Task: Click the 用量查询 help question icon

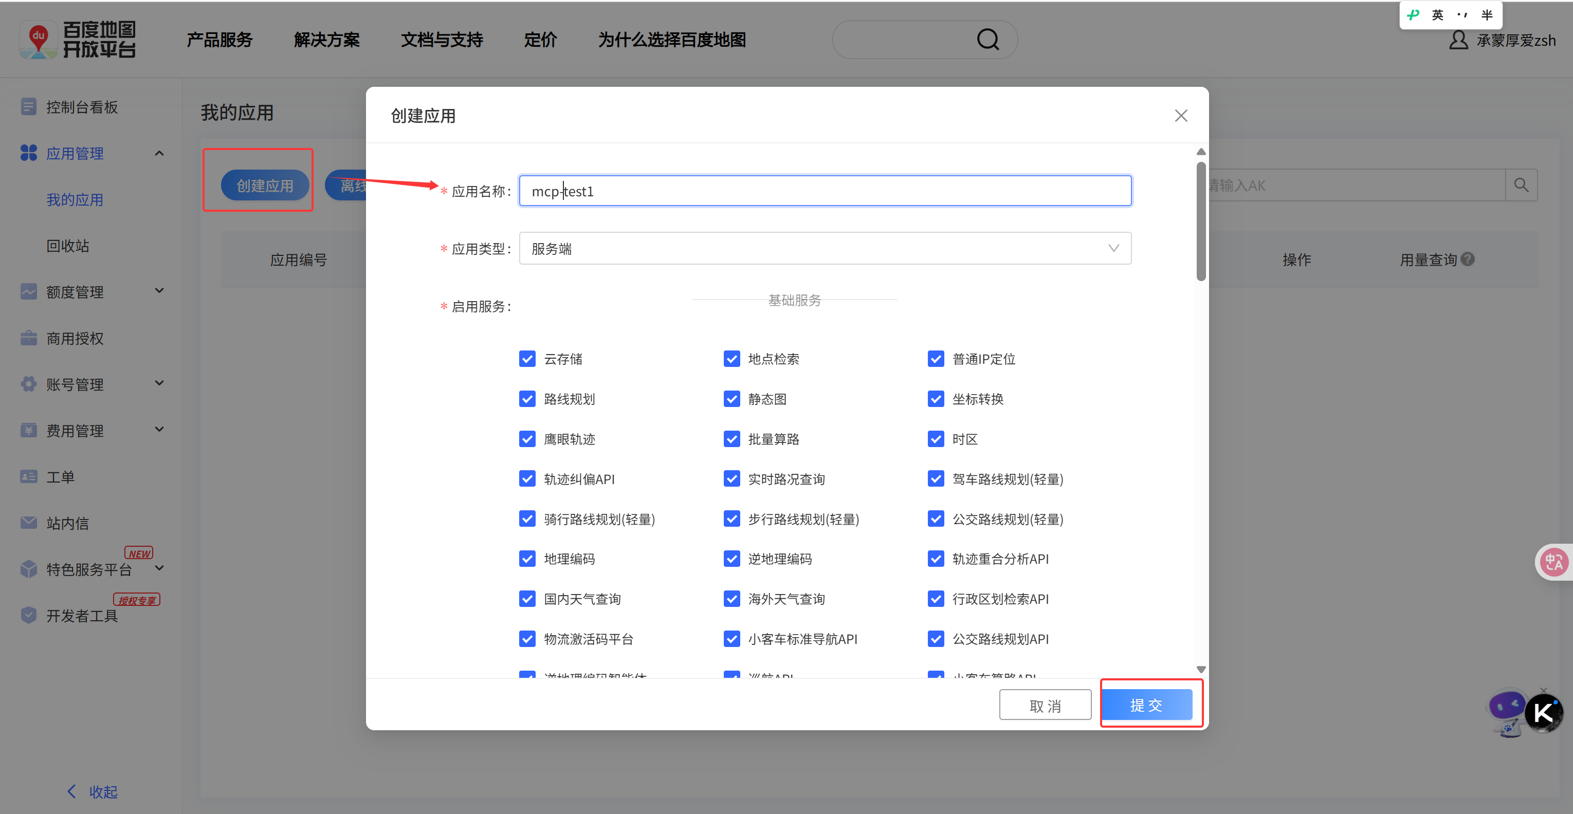Action: pyautogui.click(x=1468, y=260)
